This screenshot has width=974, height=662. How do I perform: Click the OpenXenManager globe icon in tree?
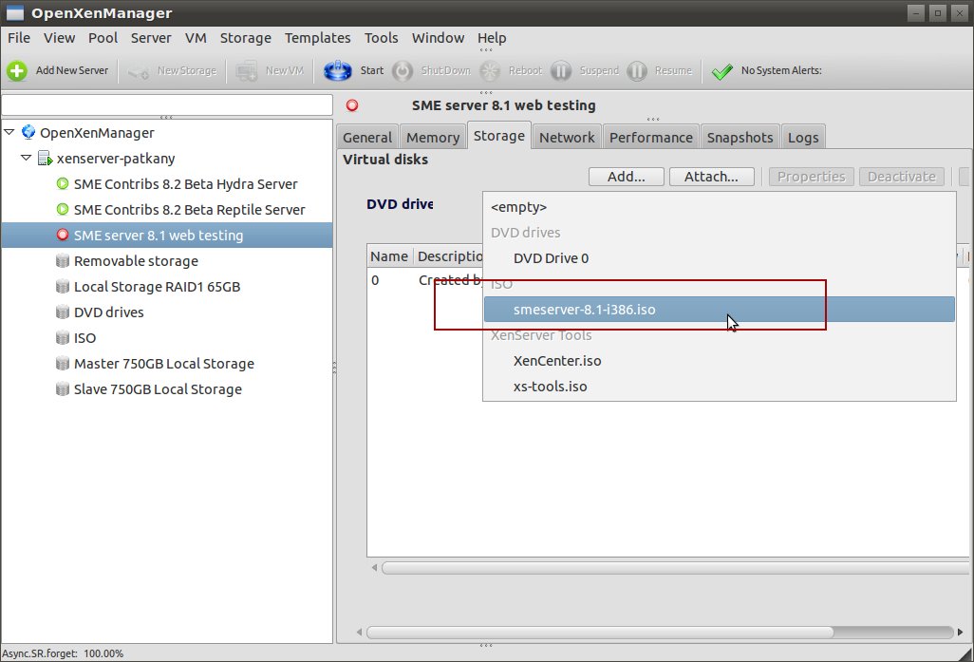(x=28, y=132)
